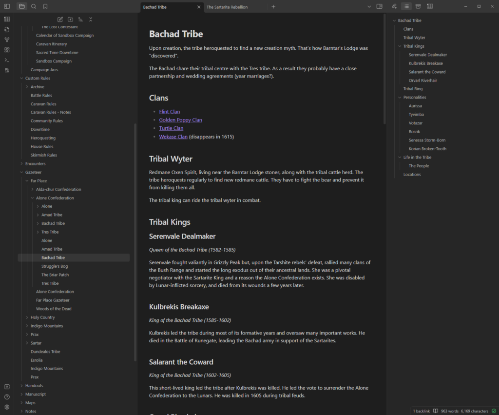499x415 pixels.
Task: Click the editor's vertical scrollbar
Action: [x=384, y=69]
